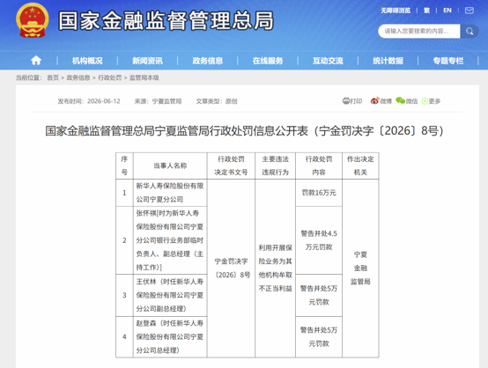Click the national emblem logo

33,20
